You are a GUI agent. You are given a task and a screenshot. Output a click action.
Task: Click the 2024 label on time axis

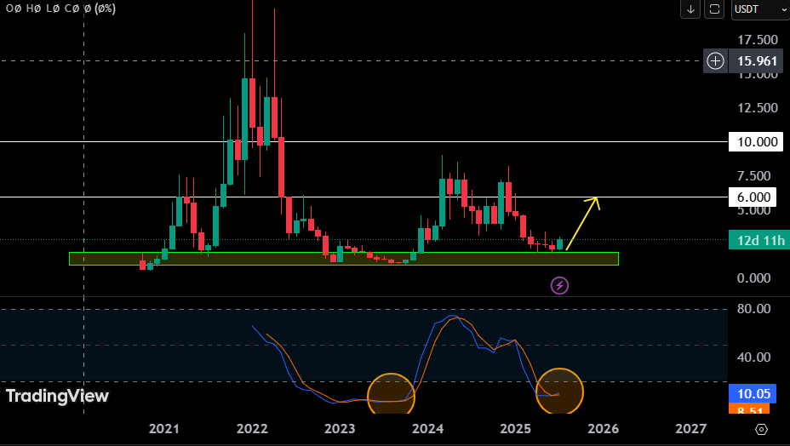tap(427, 429)
